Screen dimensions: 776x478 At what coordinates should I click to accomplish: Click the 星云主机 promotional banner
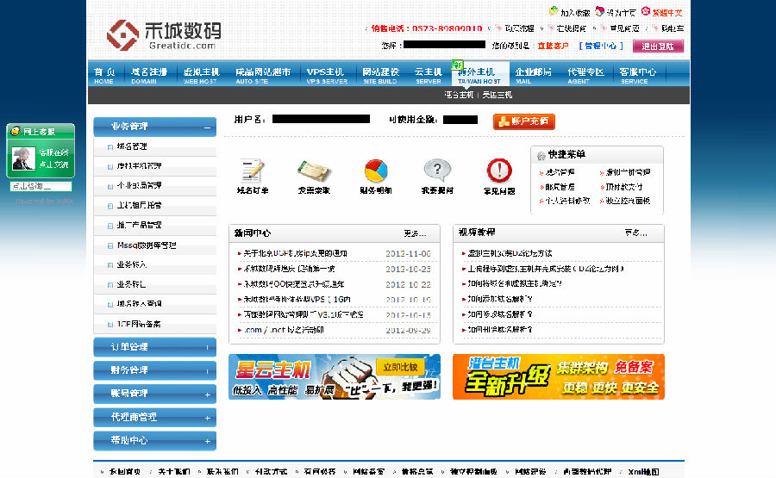point(335,376)
